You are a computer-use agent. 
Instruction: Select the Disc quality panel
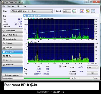(12, 52)
